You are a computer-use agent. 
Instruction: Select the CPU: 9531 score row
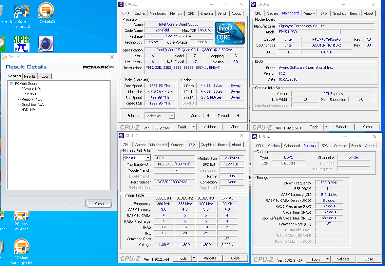tap(29, 94)
